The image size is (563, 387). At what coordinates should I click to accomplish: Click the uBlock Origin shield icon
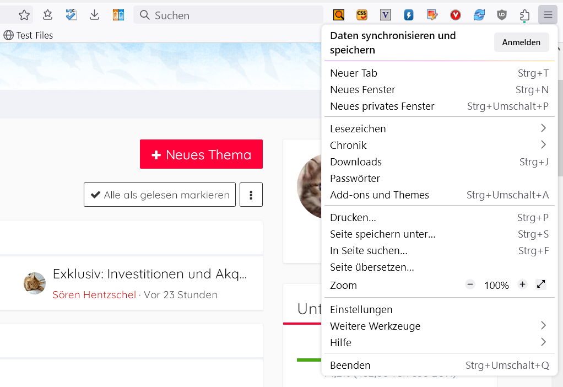(501, 15)
